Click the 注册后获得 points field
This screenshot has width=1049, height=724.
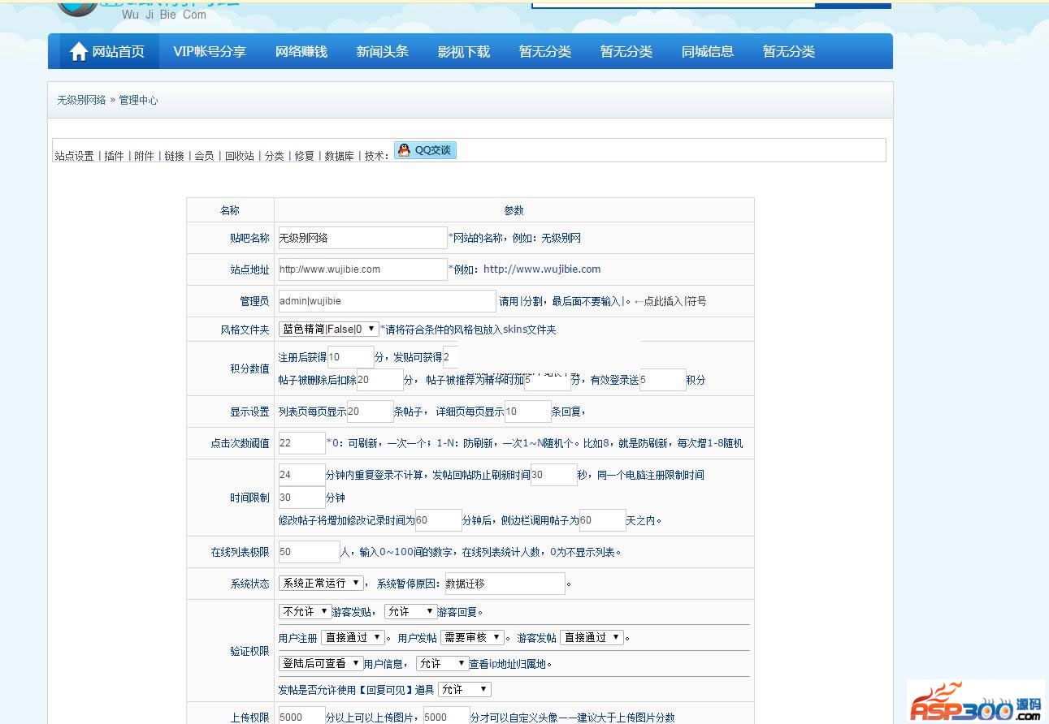tap(350, 357)
